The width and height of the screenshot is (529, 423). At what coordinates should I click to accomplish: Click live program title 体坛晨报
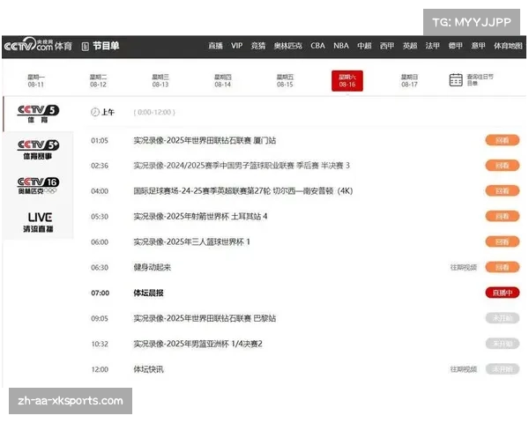148,293
